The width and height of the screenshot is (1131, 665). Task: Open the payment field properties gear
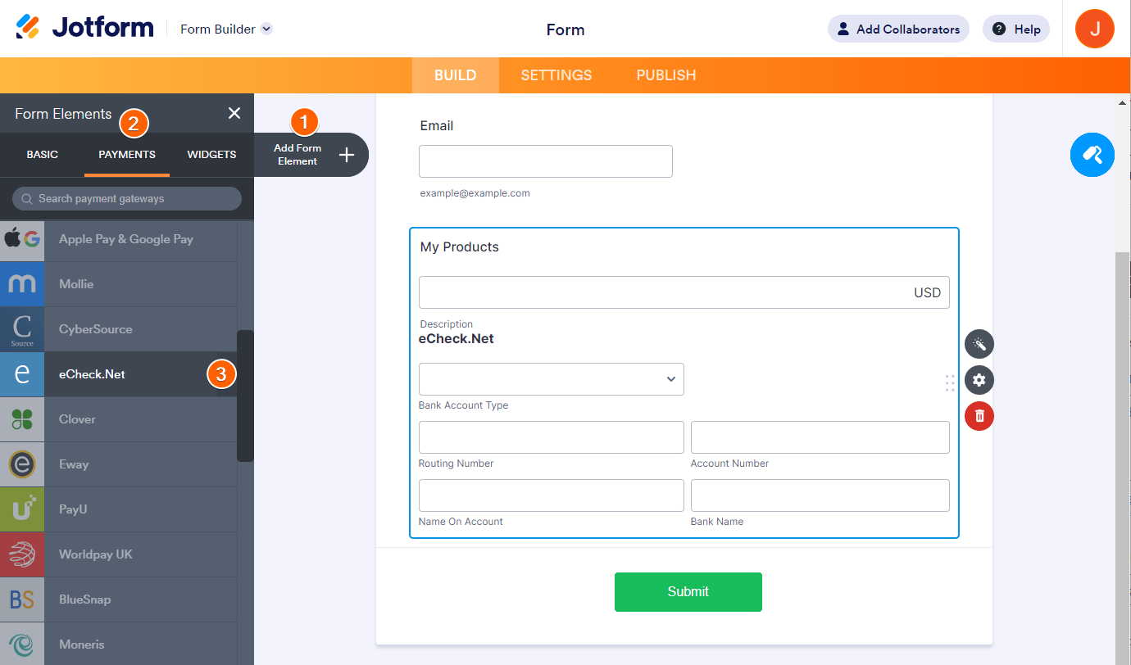pyautogui.click(x=979, y=380)
